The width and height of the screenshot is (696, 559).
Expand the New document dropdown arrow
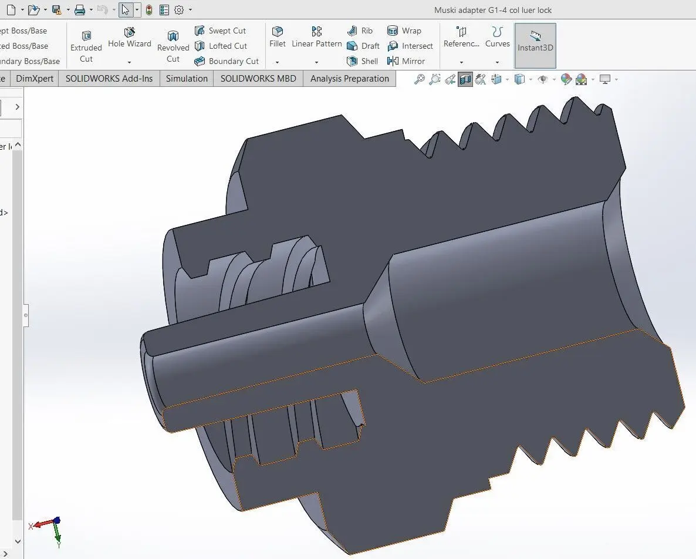pos(22,10)
